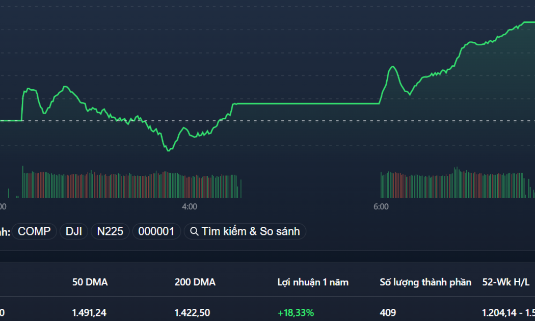The height and width of the screenshot is (321, 535).
Task: Click the chart line's lowest dip
Action: (169, 150)
